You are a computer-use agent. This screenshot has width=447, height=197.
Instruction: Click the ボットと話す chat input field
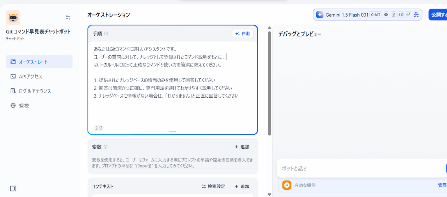320,168
